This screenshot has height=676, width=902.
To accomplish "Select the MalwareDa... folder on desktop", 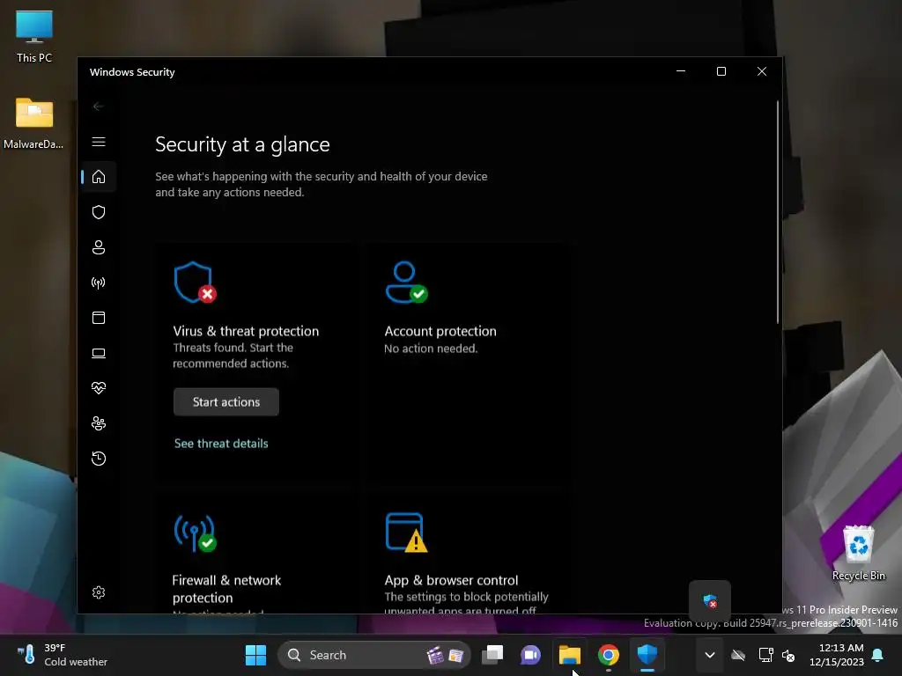I will [34, 123].
